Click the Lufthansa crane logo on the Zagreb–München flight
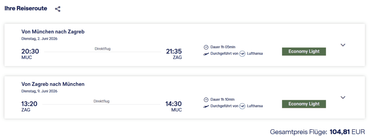Viewport: 369px width, 137px height. click(243, 106)
